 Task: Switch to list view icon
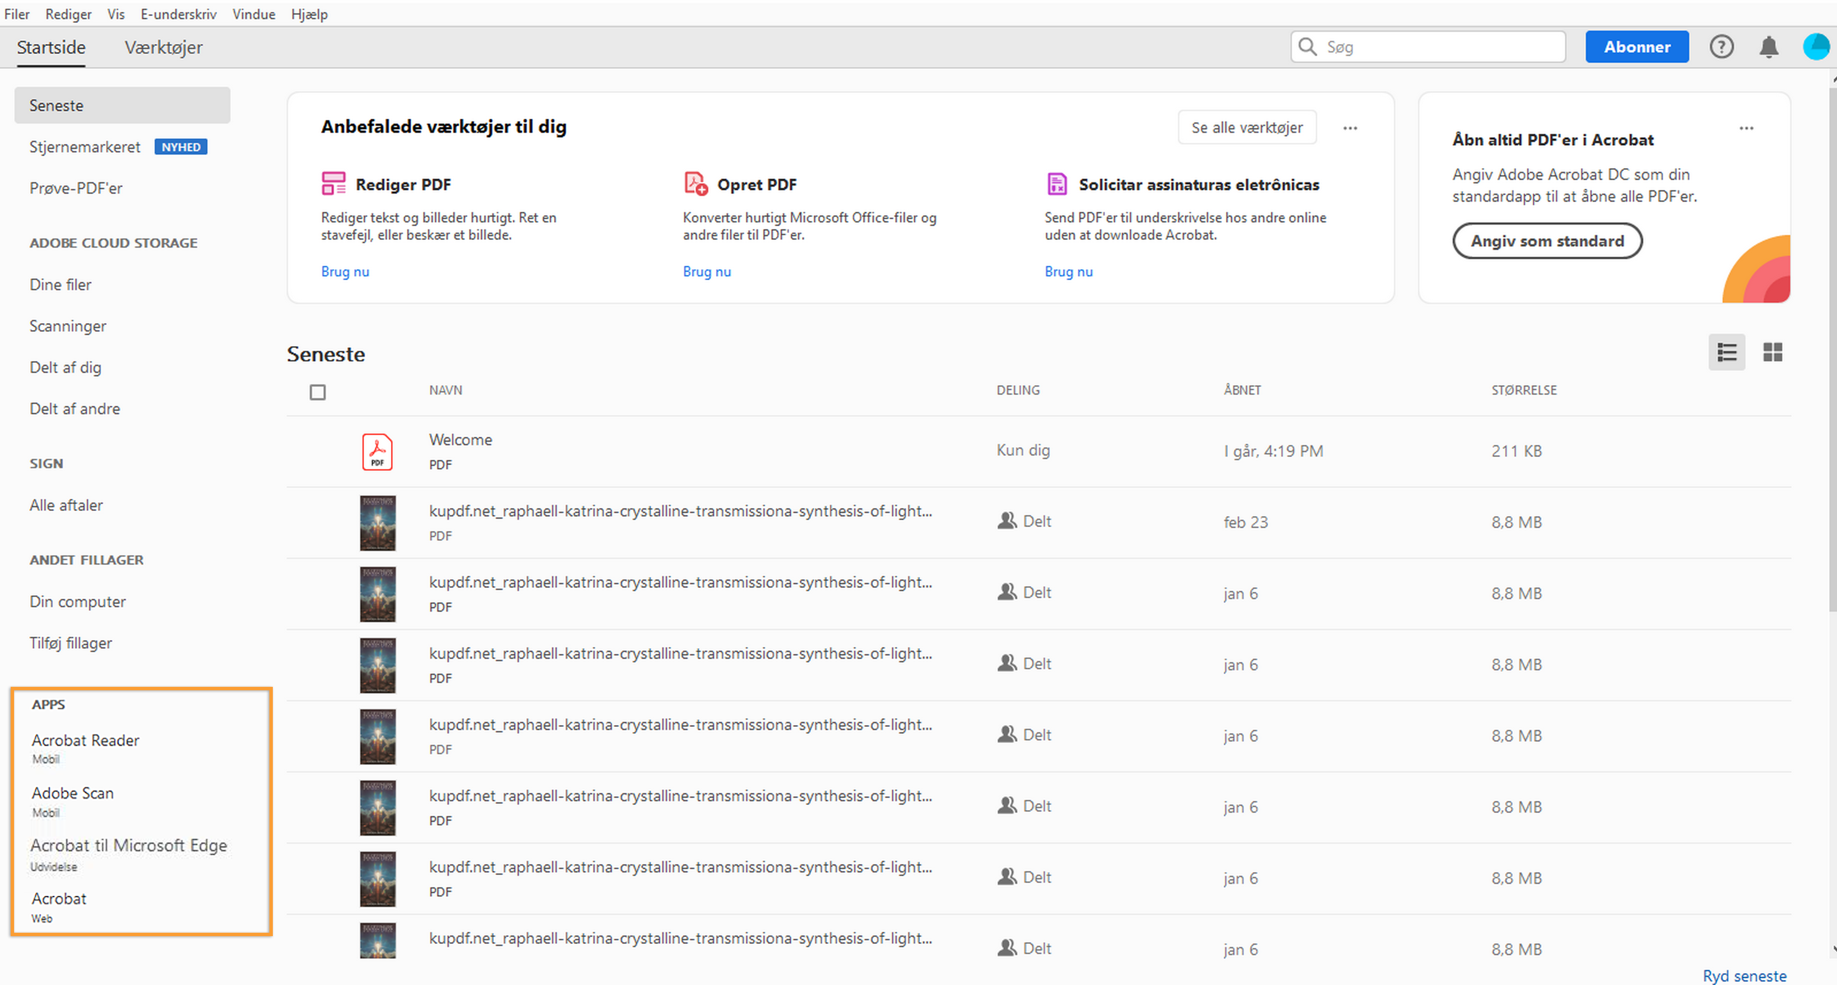point(1727,352)
